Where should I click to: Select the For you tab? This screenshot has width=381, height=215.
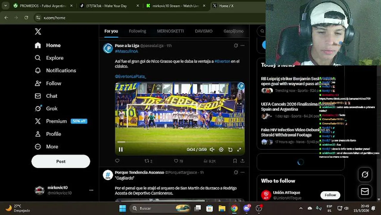click(111, 31)
